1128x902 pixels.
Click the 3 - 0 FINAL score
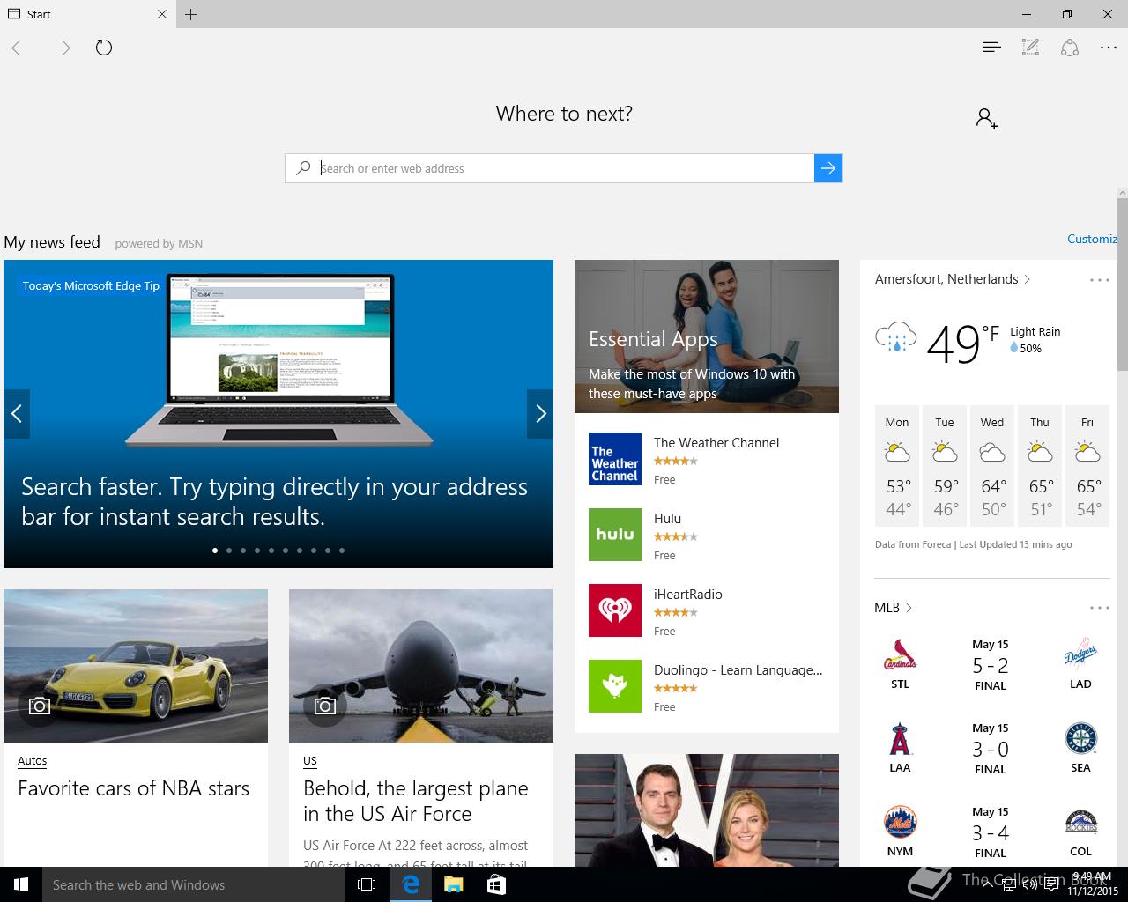(991, 750)
